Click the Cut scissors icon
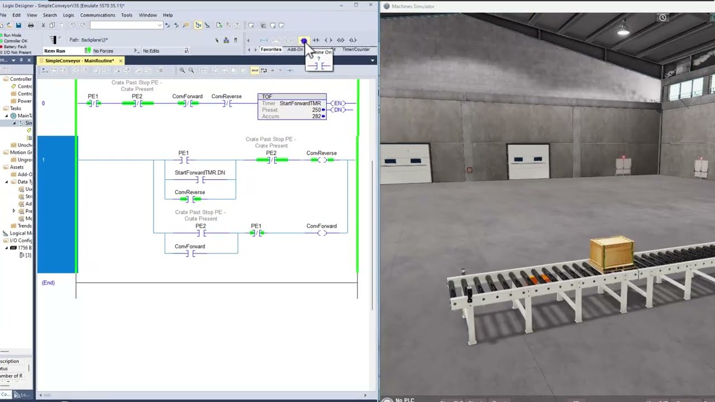This screenshot has width=715, height=402. click(x=43, y=25)
